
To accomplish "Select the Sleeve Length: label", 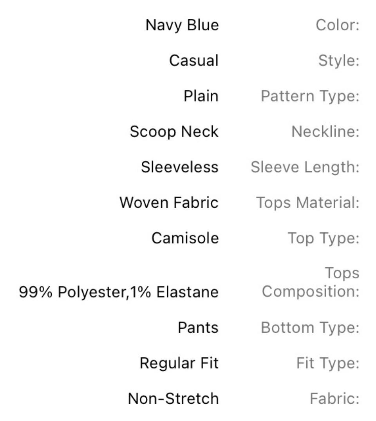I will pos(305,167).
